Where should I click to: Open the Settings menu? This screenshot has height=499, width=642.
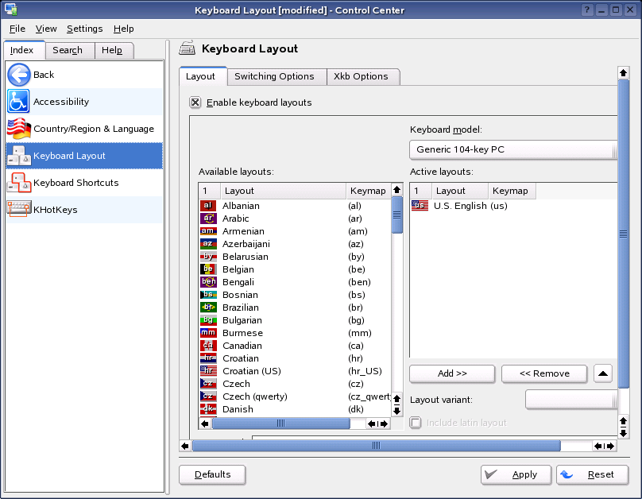(x=84, y=29)
